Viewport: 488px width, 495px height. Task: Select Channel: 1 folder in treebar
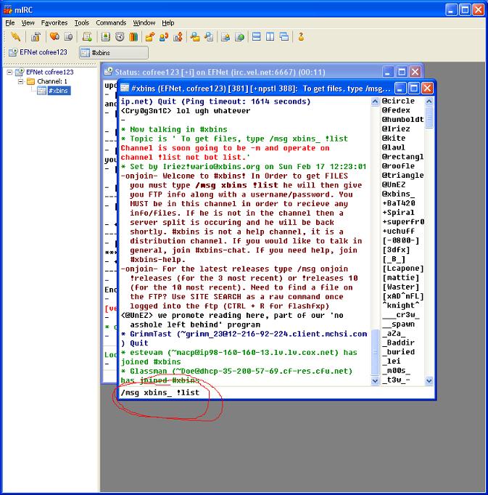52,81
